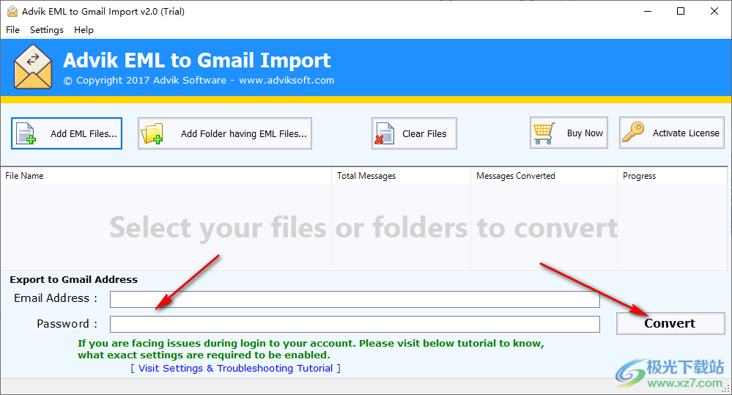
Task: Click the 'Email Address :' label
Action: click(56, 298)
